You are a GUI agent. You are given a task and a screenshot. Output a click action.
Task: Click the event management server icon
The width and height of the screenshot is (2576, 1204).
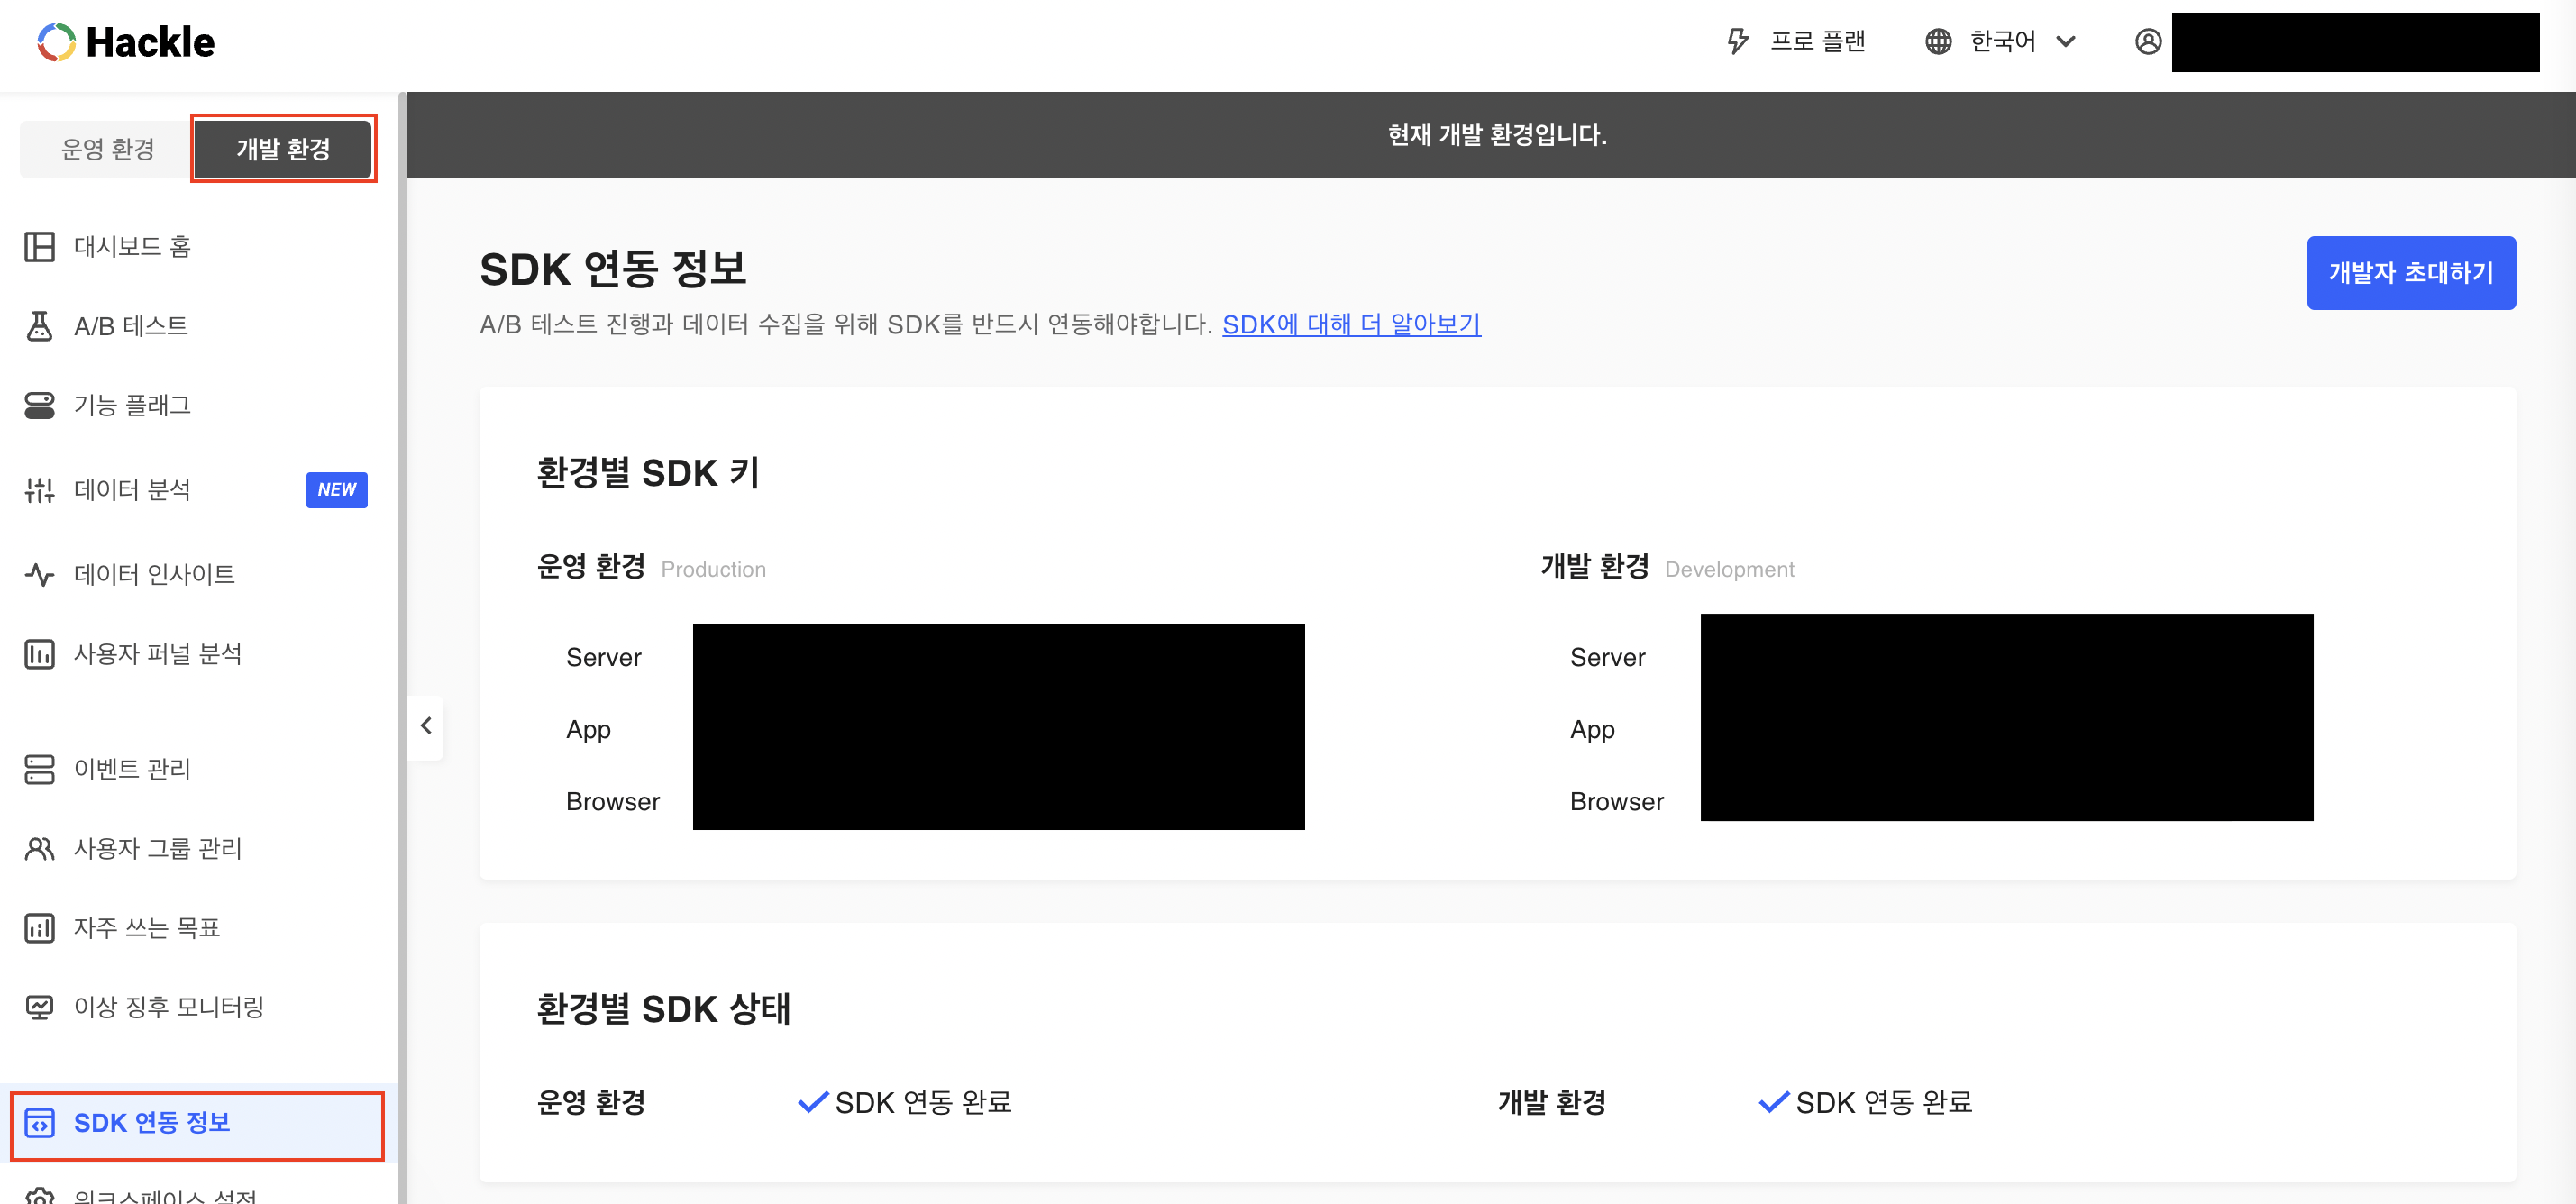pos(39,769)
